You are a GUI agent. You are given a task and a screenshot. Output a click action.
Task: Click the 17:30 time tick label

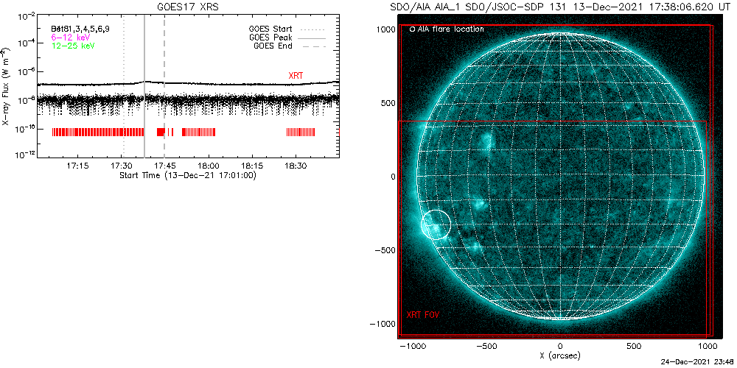point(122,166)
